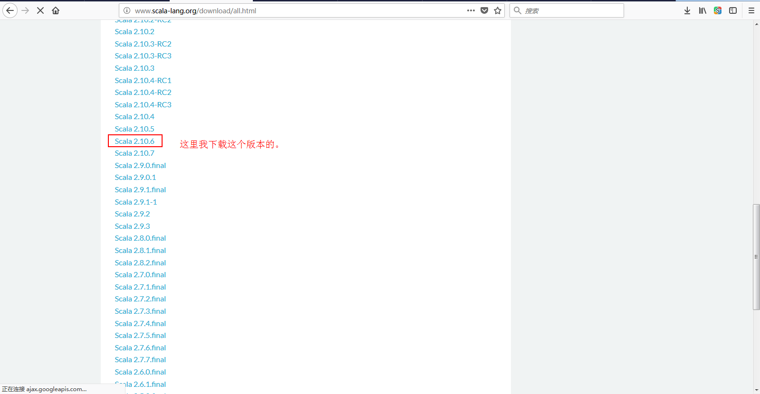Open Scala 2.9.0.1

pyautogui.click(x=135, y=178)
